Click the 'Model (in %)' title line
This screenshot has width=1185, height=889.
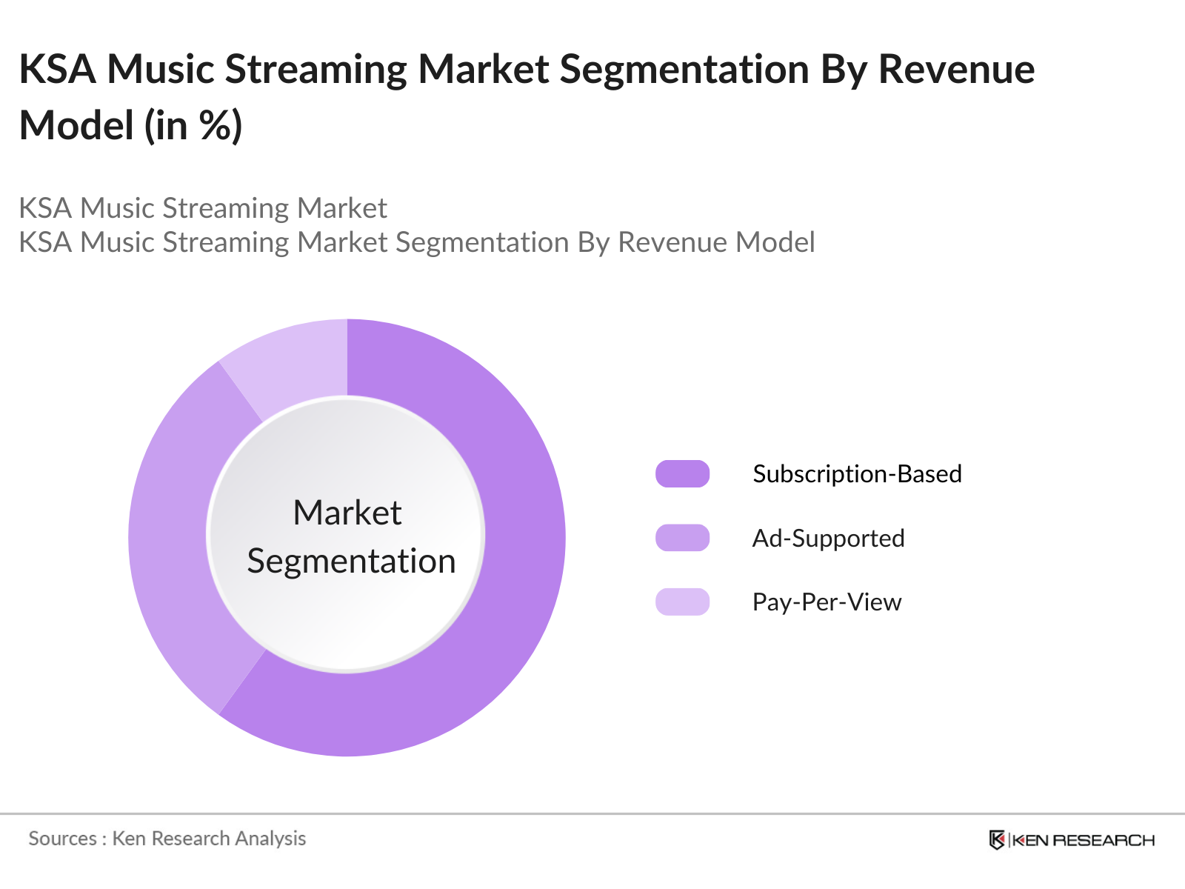[130, 125]
